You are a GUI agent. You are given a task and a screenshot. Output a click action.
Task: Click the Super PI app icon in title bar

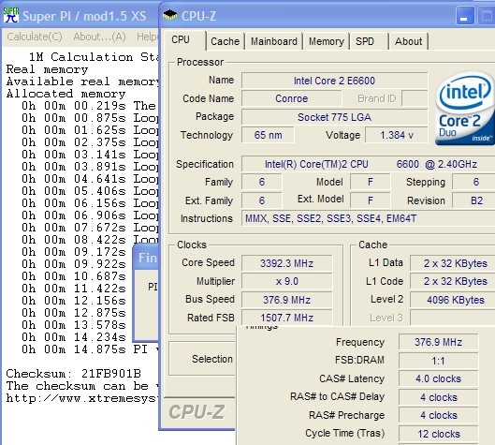point(10,15)
